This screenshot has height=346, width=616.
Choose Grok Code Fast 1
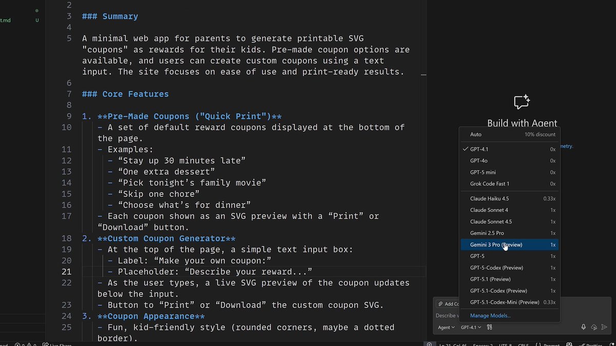[x=509, y=184]
